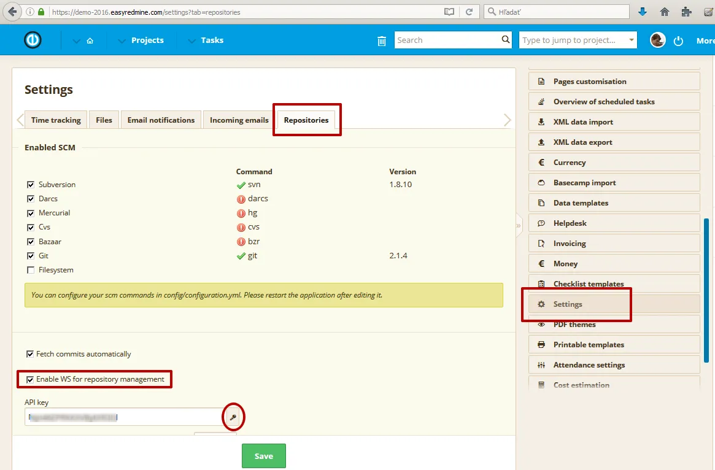Image resolution: width=715 pixels, height=470 pixels.
Task: Click the browser home icon
Action: [664, 12]
